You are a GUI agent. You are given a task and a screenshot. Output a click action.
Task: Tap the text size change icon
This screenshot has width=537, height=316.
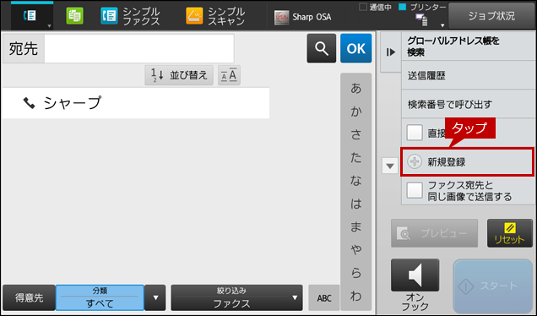coord(229,75)
